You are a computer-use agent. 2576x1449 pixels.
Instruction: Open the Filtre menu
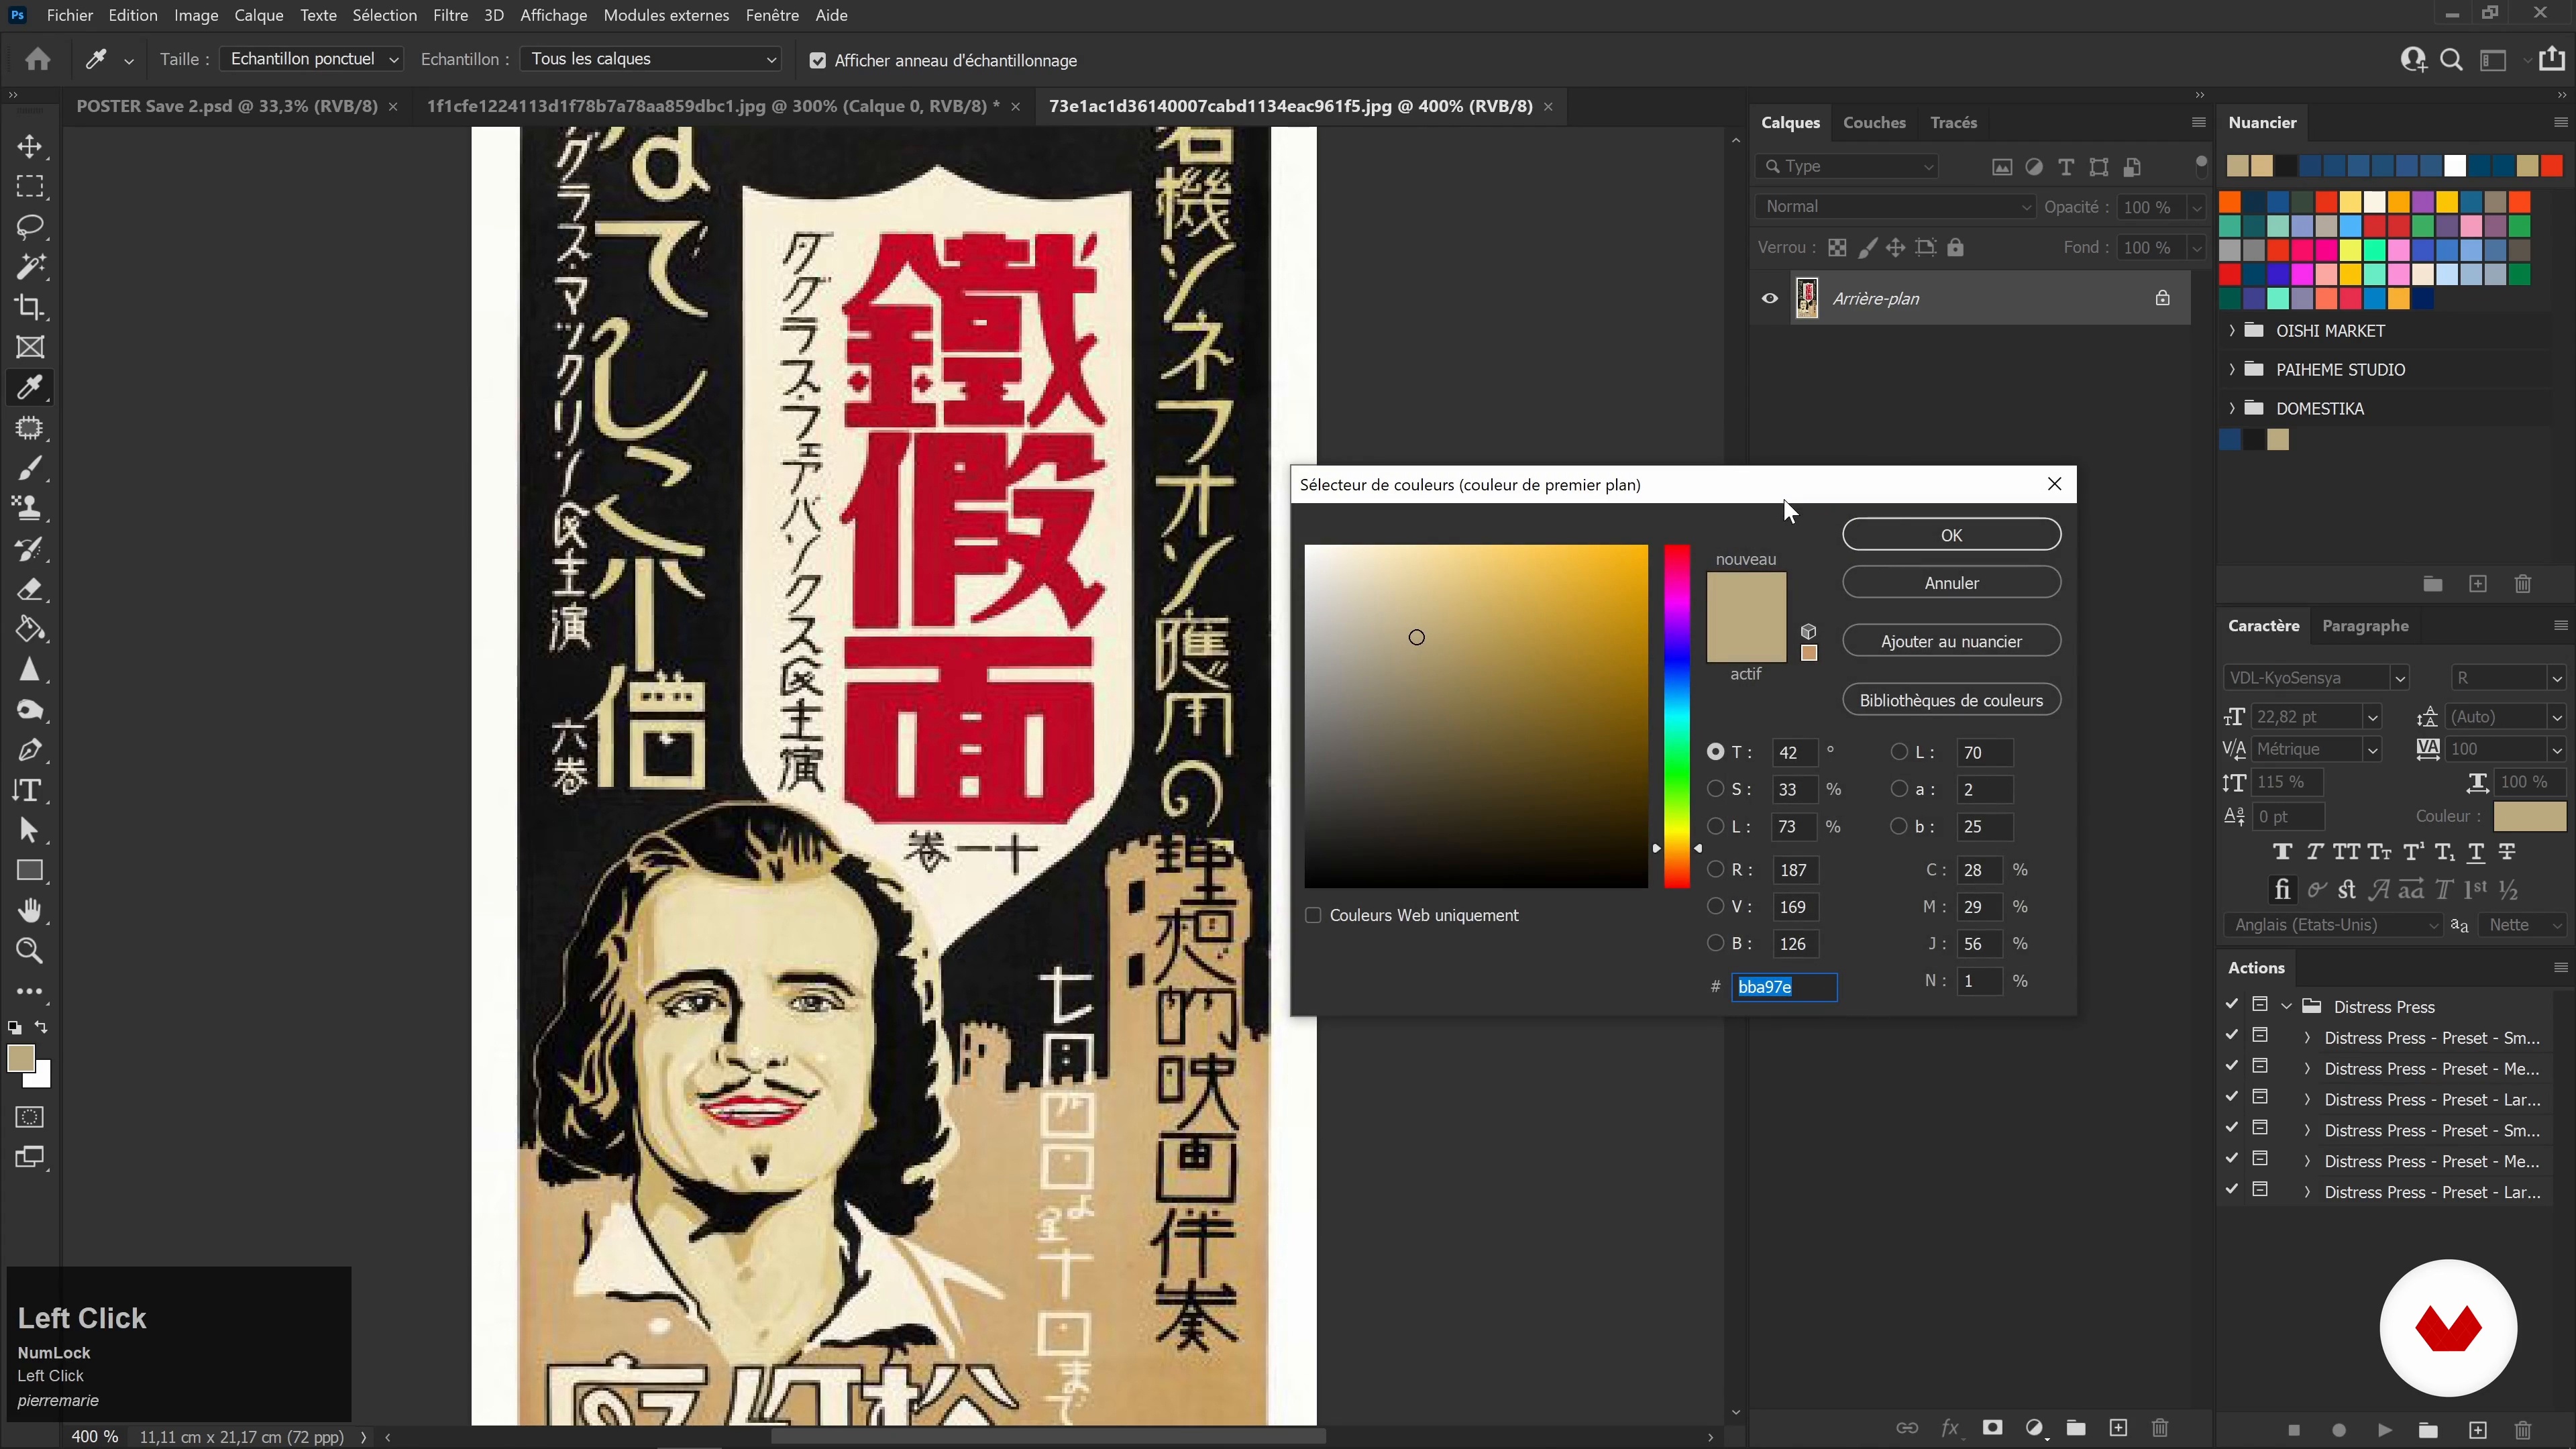(x=450, y=15)
